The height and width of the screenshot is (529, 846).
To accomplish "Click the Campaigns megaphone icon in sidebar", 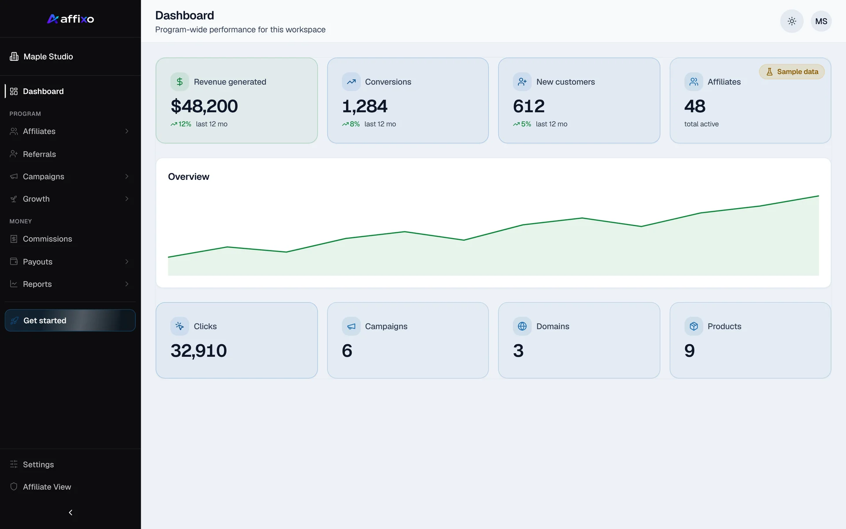I will [14, 176].
